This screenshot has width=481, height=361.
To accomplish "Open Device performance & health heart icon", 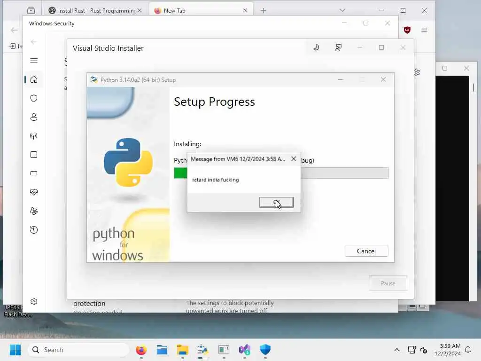I will (x=34, y=192).
